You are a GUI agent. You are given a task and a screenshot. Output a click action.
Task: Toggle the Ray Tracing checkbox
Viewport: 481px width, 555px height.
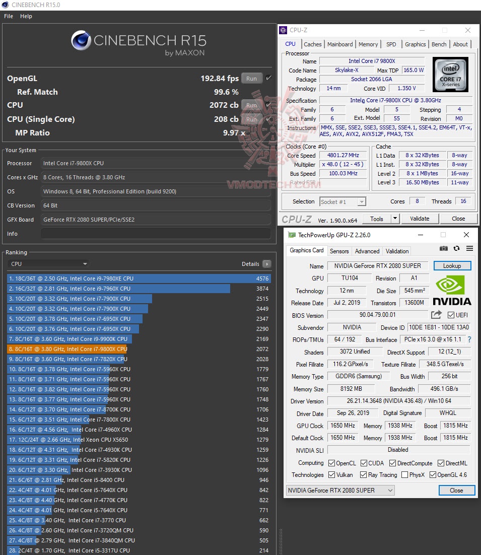click(363, 474)
